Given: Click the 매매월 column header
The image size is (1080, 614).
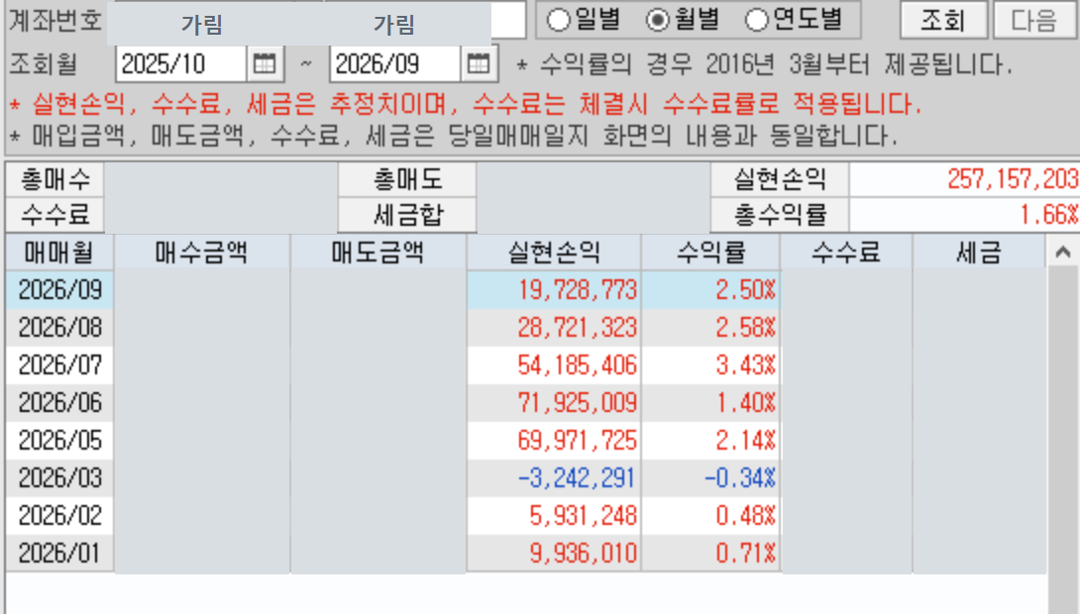Looking at the screenshot, I should [x=59, y=252].
